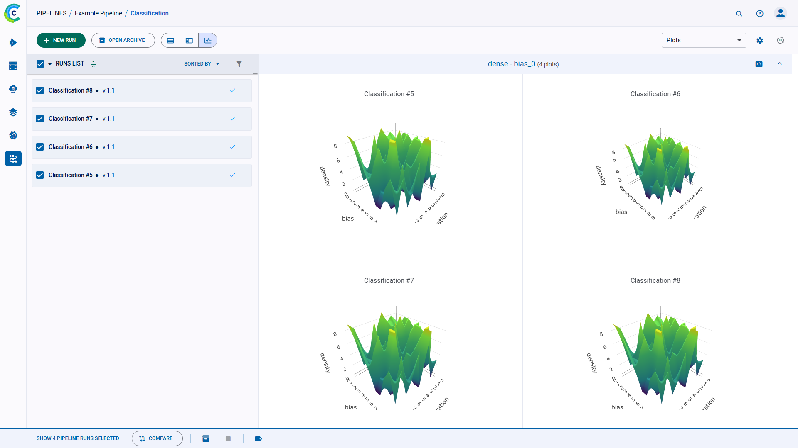Toggle the select-all checkbox in Runs List
The width and height of the screenshot is (798, 448).
pos(40,63)
